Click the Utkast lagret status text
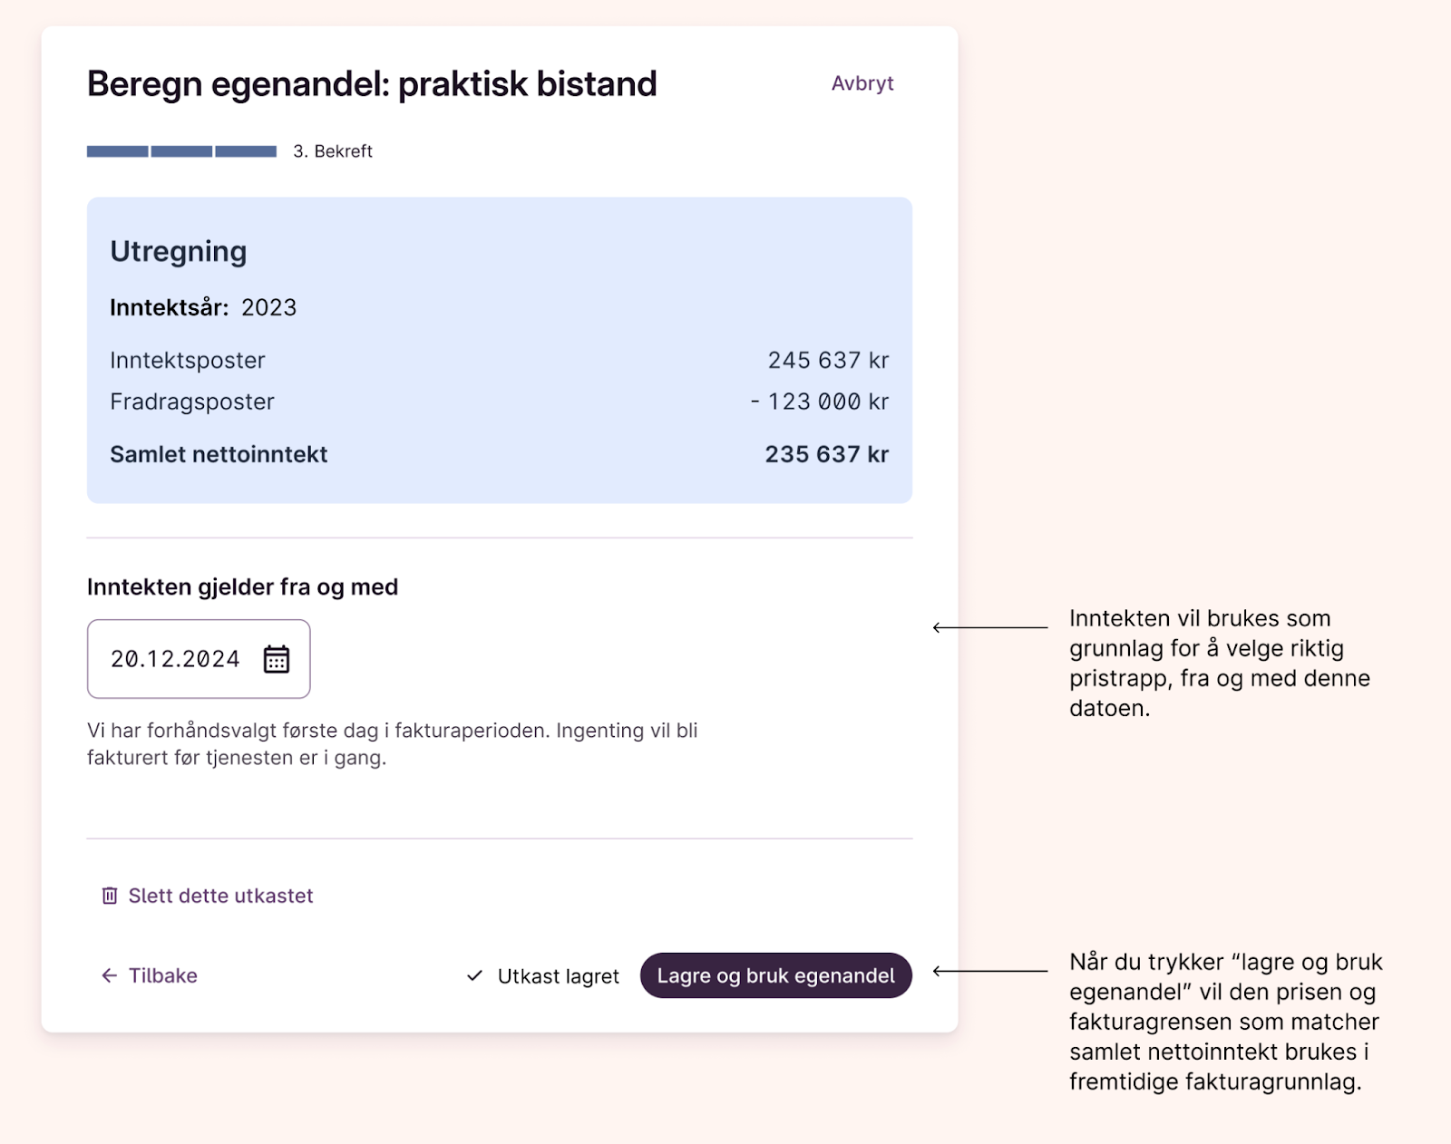The image size is (1451, 1144). pos(558,976)
